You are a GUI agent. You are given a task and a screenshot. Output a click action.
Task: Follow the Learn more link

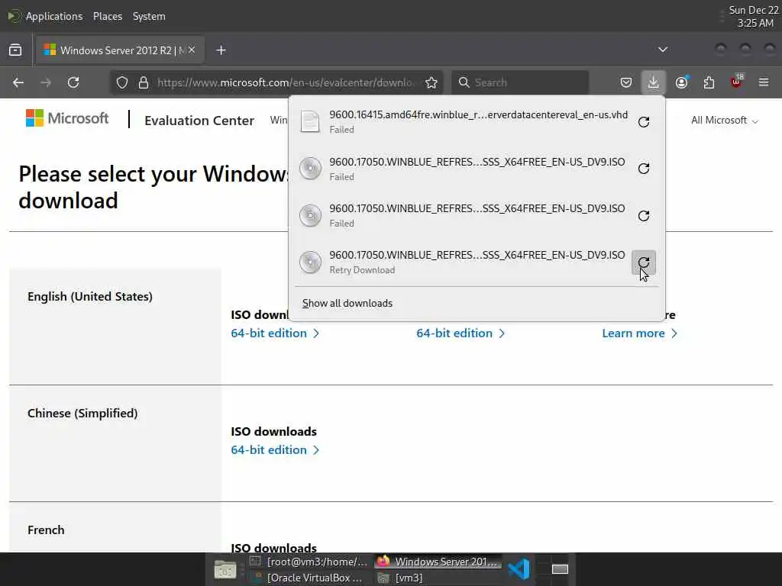(x=639, y=333)
